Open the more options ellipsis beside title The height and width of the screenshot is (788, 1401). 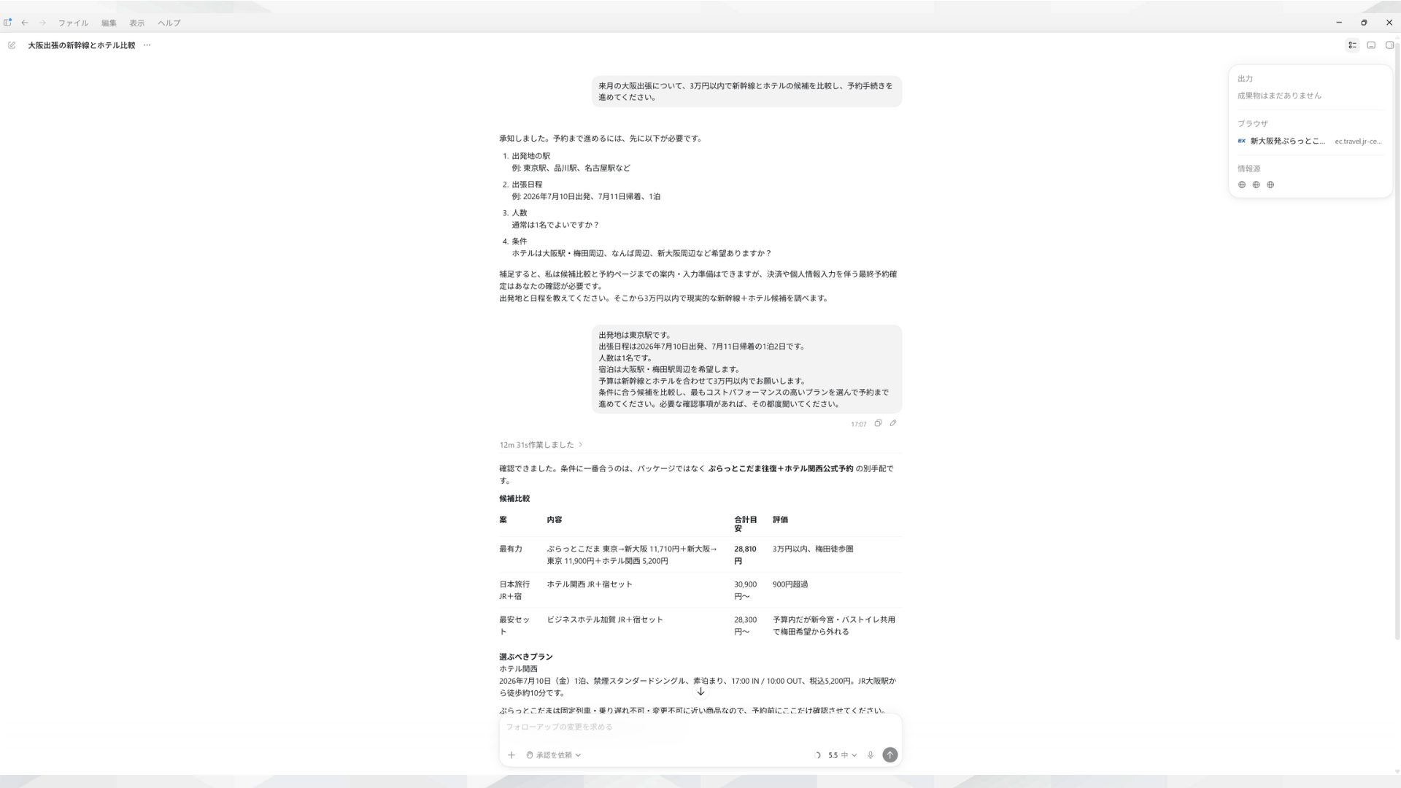tap(147, 45)
